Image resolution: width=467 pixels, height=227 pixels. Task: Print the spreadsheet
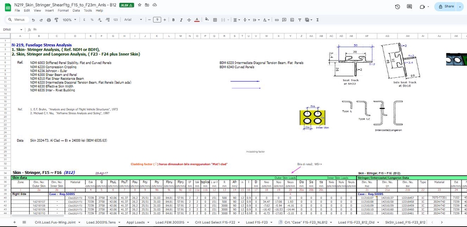click(49, 20)
